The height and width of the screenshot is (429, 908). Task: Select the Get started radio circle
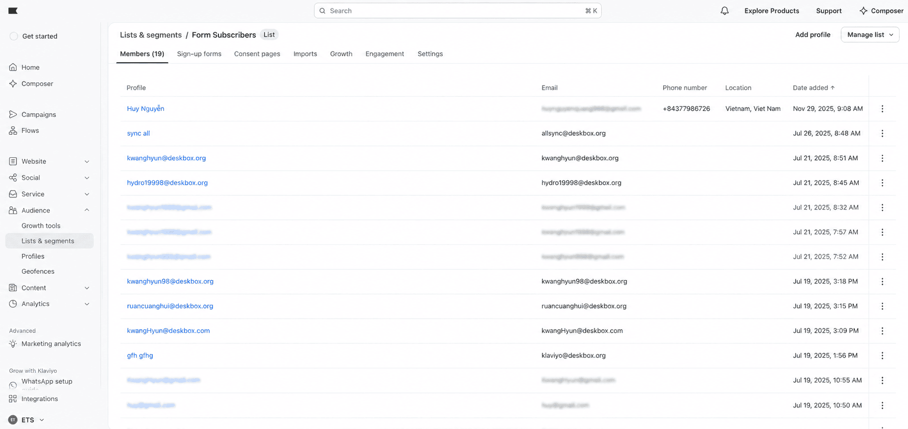click(x=13, y=36)
